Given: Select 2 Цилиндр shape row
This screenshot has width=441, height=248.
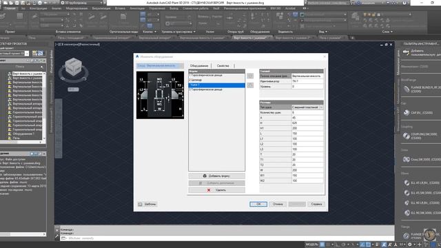Looking at the screenshot, I should tap(216, 80).
